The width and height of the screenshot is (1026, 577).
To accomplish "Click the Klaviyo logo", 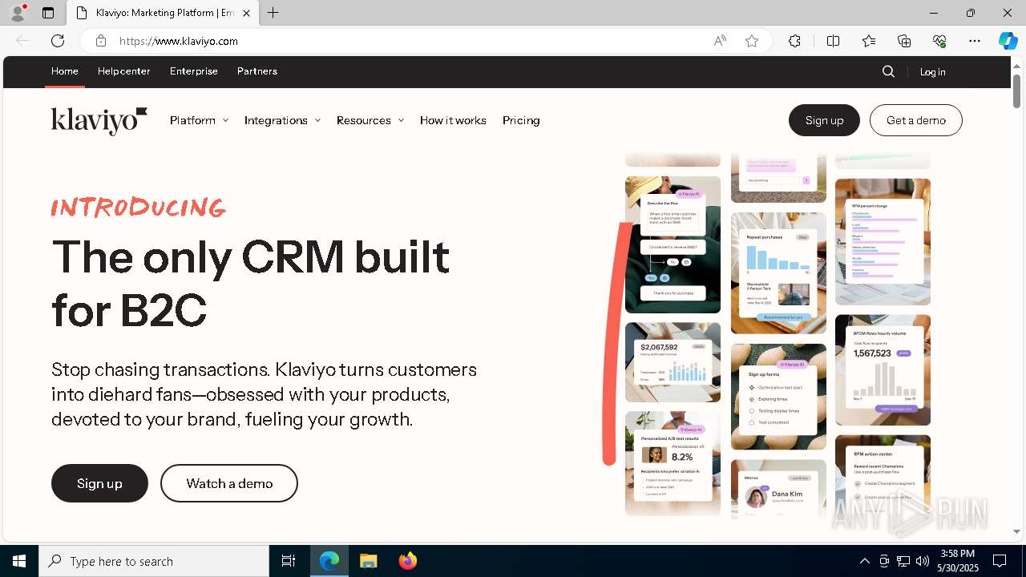I will (99, 120).
